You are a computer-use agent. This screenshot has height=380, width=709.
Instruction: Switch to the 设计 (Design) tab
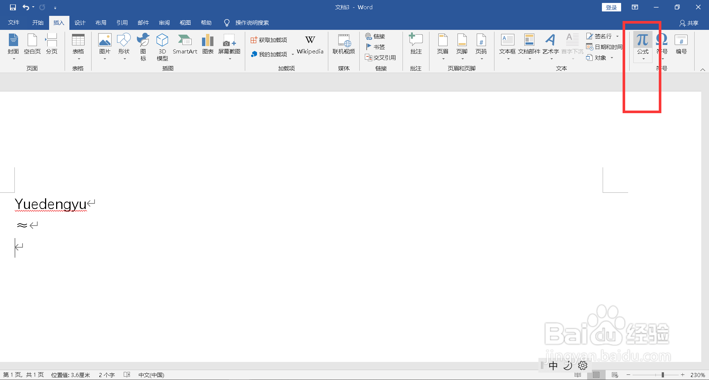(x=80, y=23)
